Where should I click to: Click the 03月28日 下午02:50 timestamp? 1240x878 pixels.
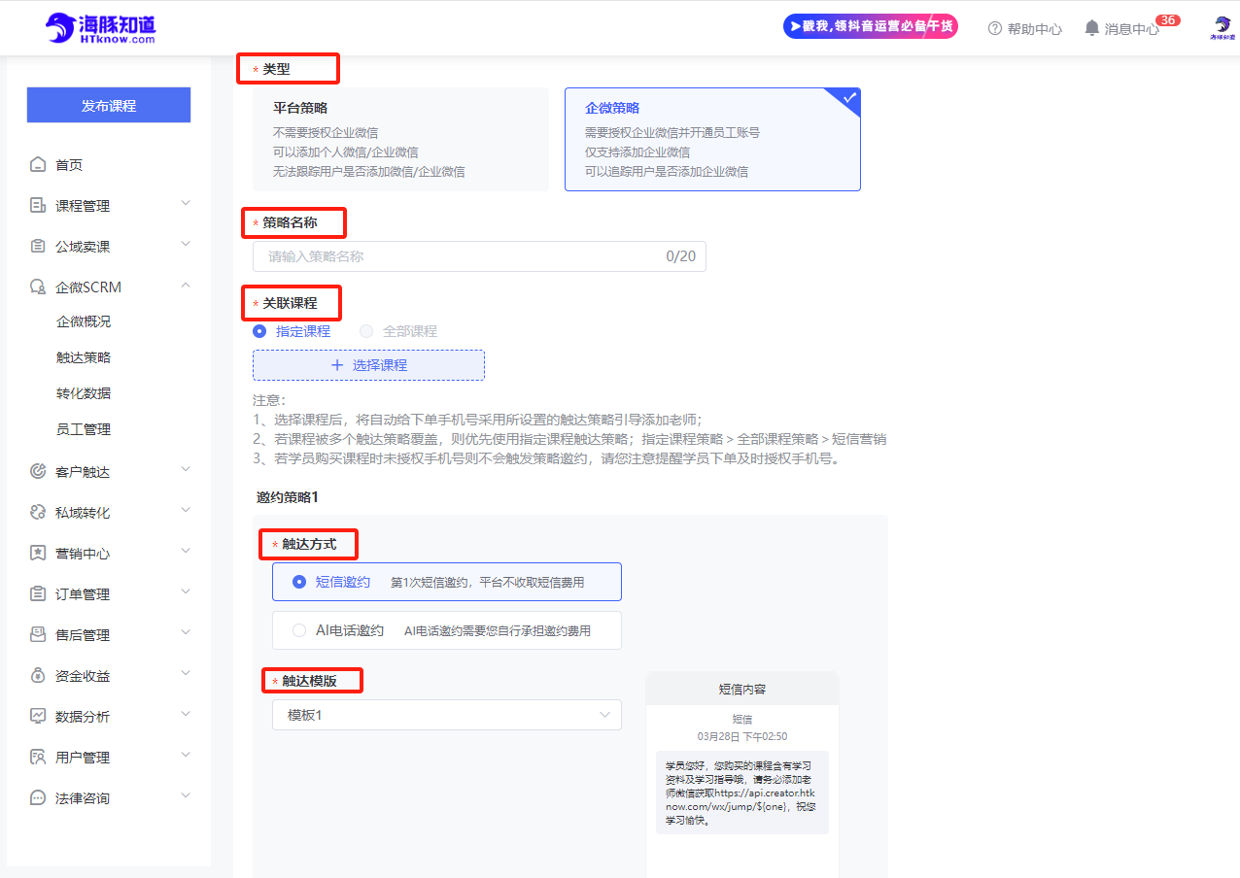[x=742, y=736]
